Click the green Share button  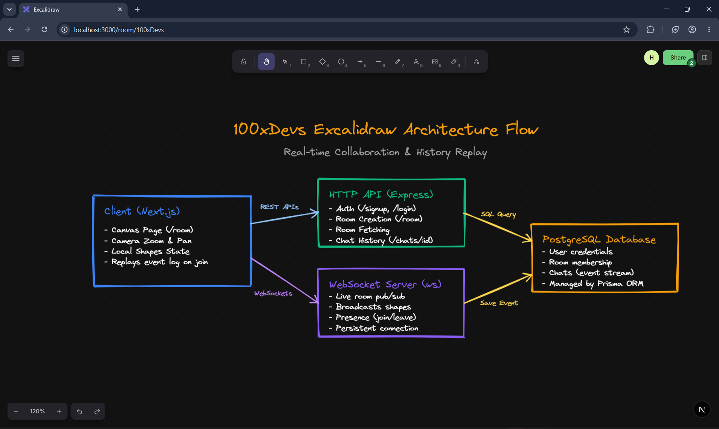[x=678, y=58]
